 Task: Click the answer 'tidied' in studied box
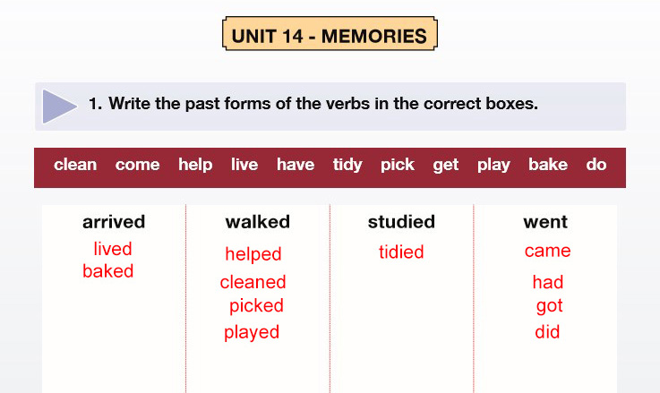[401, 252]
